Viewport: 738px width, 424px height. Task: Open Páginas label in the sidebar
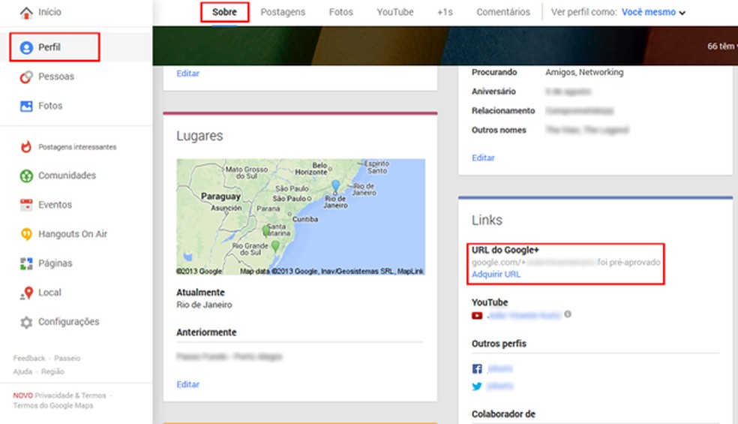(x=55, y=263)
